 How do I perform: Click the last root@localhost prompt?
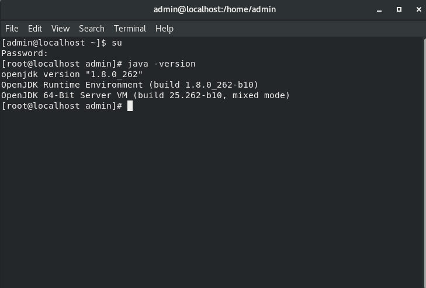tap(61, 106)
